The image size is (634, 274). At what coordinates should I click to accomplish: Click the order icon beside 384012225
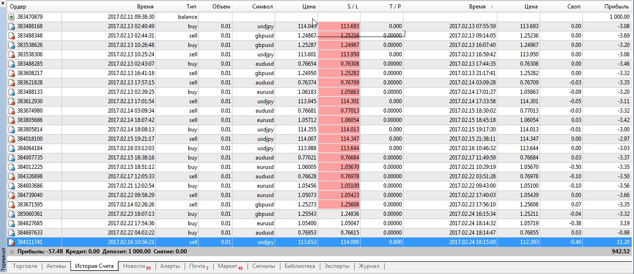click(12, 167)
